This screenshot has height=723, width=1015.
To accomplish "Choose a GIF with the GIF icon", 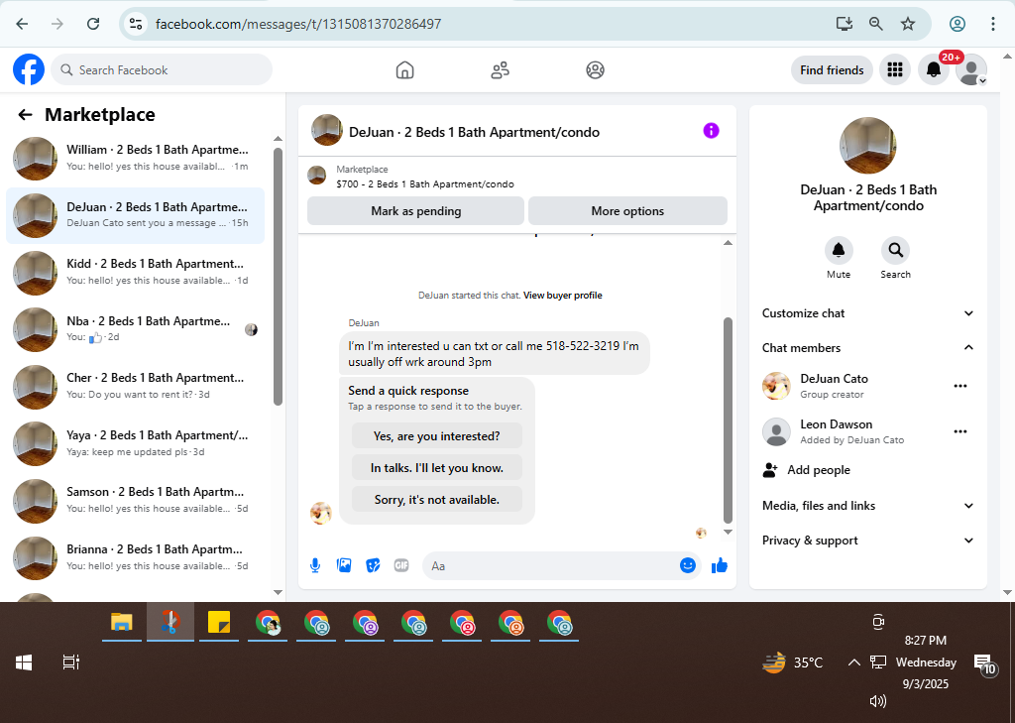I will 401,565.
